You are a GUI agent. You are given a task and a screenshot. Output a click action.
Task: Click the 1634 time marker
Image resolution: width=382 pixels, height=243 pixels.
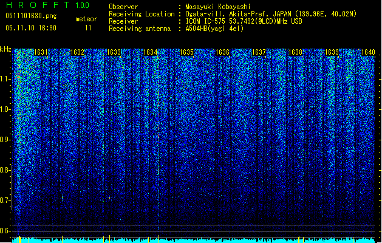151,52
